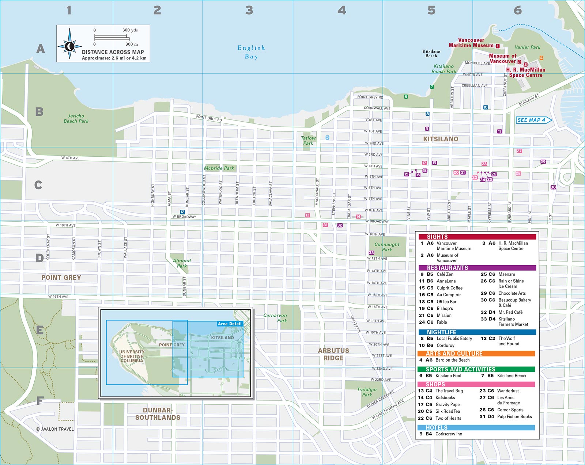Viewport: 585px width, 465px height.
Task: Select the 'Trafalgar Park' label
Action: tap(367, 392)
